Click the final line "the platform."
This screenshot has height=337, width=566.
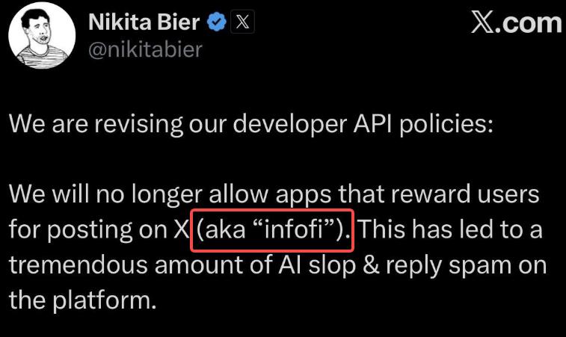click(x=82, y=300)
